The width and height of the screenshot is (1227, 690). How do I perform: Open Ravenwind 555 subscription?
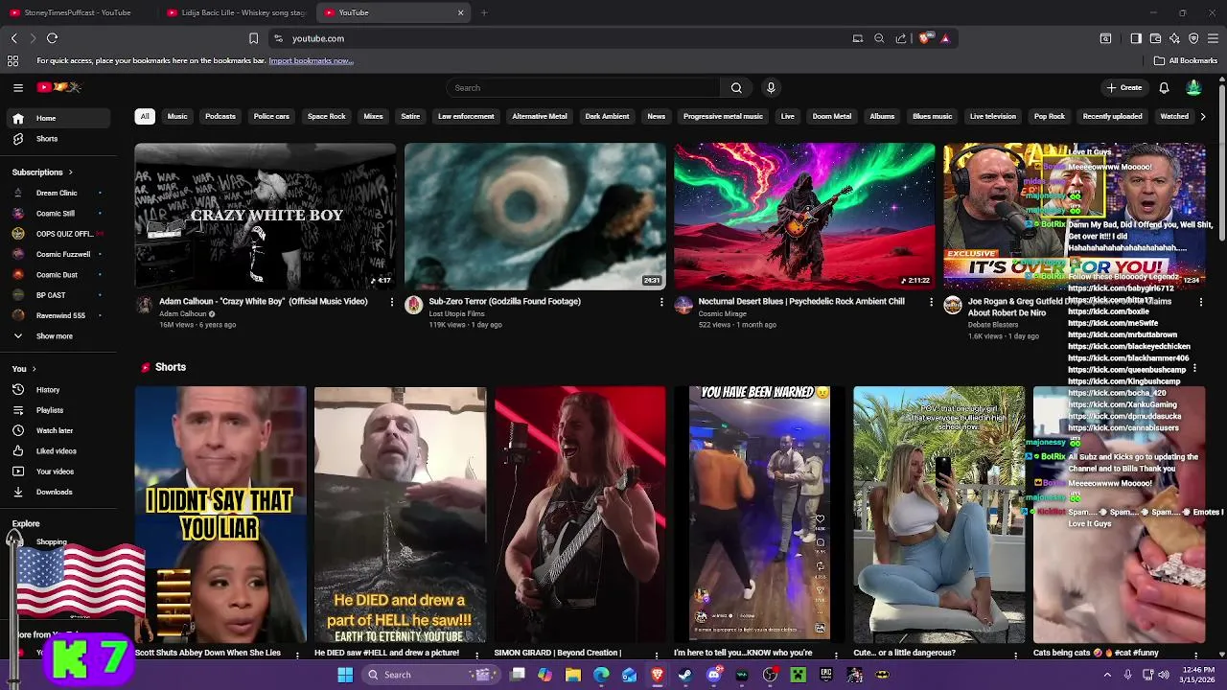click(59, 315)
